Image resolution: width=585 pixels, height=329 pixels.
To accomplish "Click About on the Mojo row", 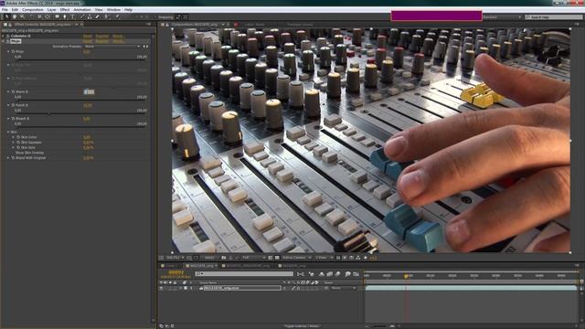I will click(x=119, y=41).
